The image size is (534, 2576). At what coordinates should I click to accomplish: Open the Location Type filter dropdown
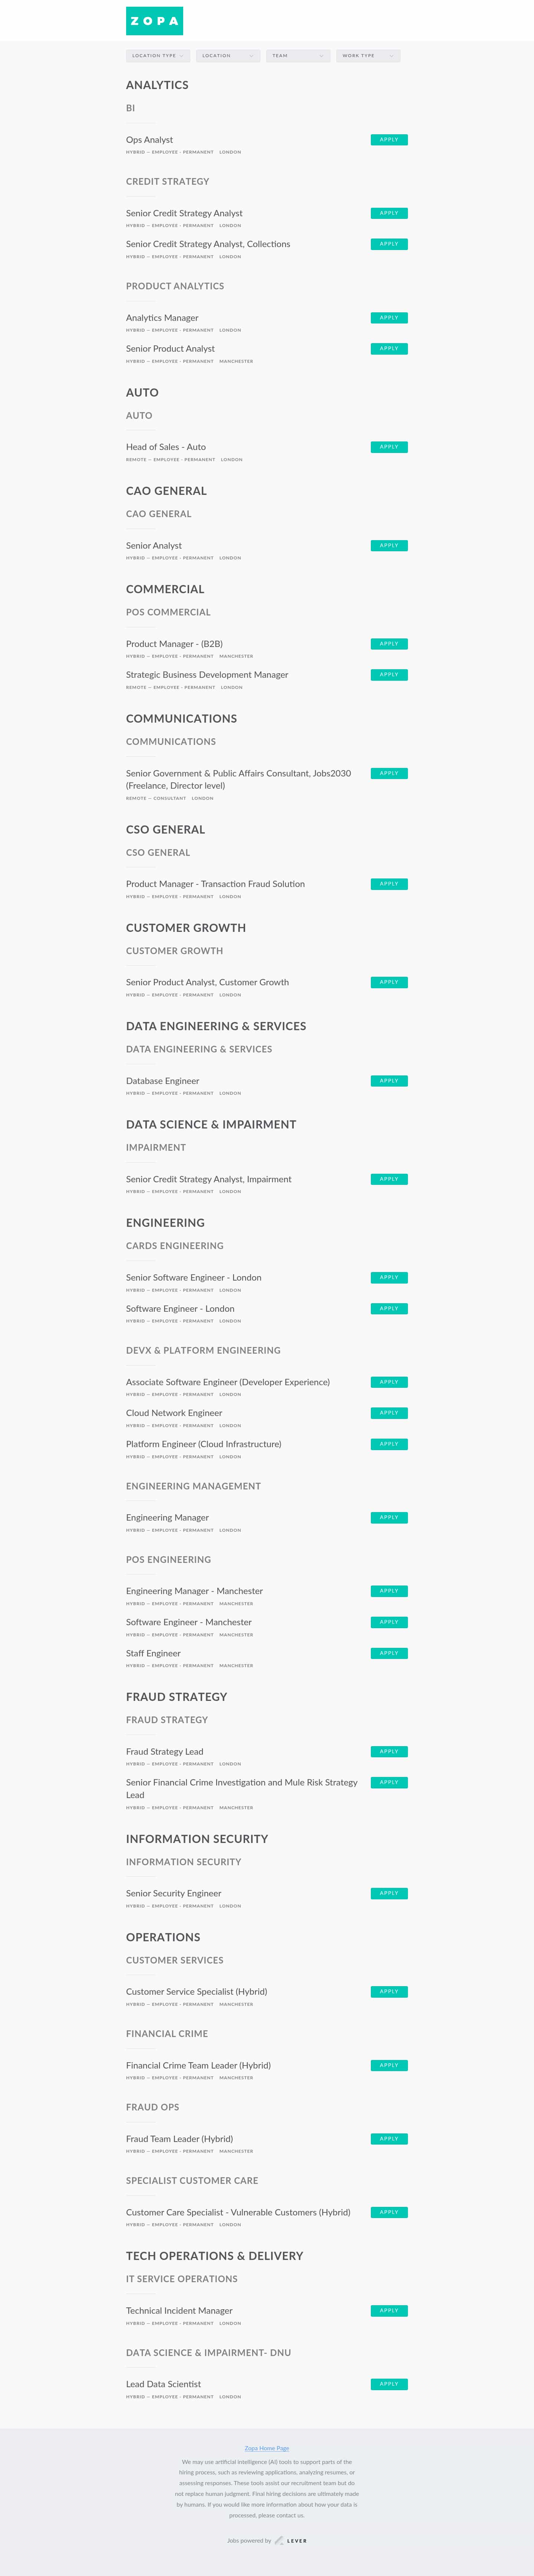157,56
